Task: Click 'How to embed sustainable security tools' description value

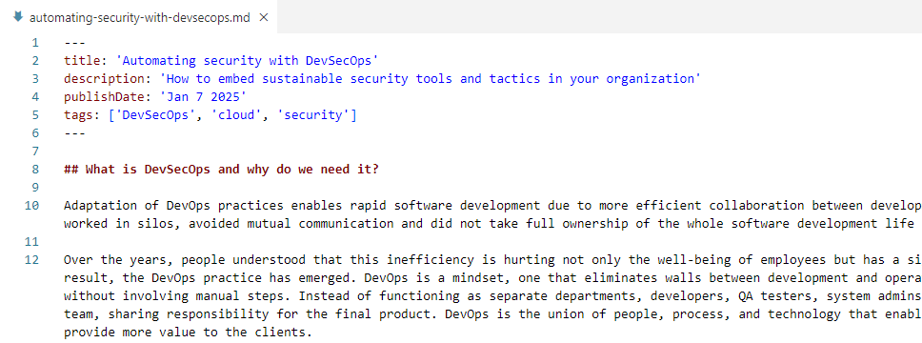Action: coord(430,79)
